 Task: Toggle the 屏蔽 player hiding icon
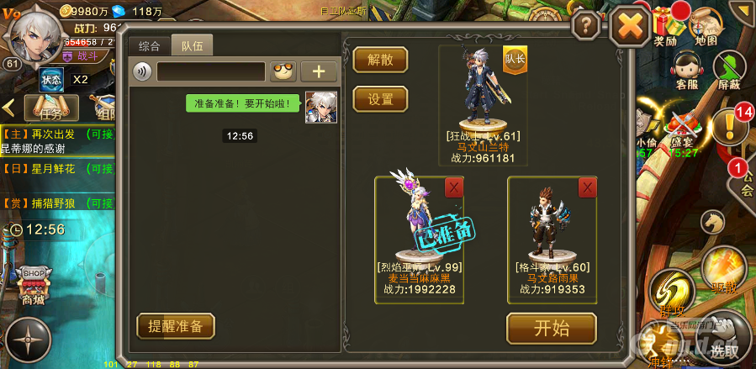click(729, 70)
